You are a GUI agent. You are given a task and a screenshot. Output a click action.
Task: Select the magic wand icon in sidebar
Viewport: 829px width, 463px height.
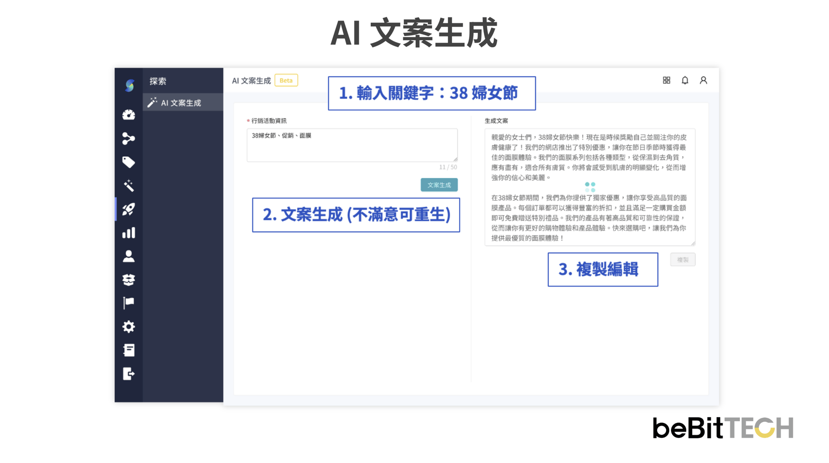129,185
